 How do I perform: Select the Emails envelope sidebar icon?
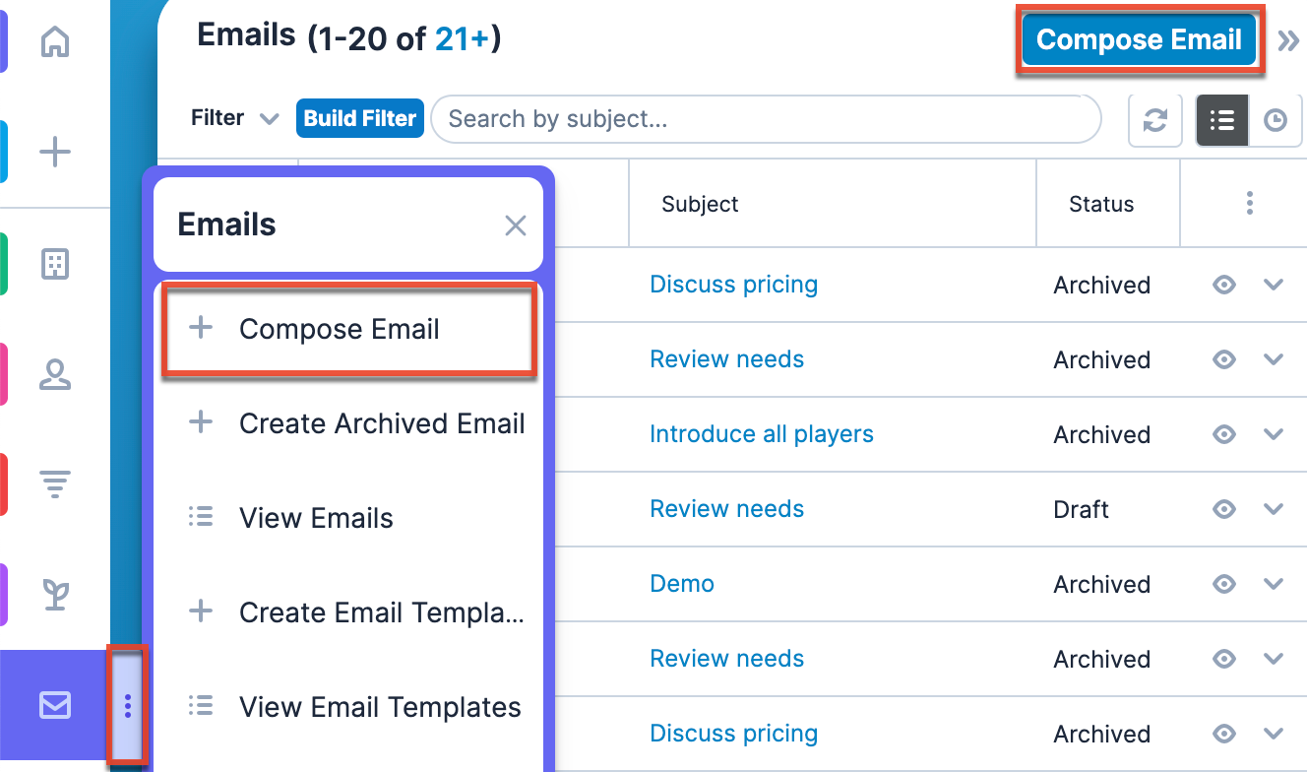[54, 705]
